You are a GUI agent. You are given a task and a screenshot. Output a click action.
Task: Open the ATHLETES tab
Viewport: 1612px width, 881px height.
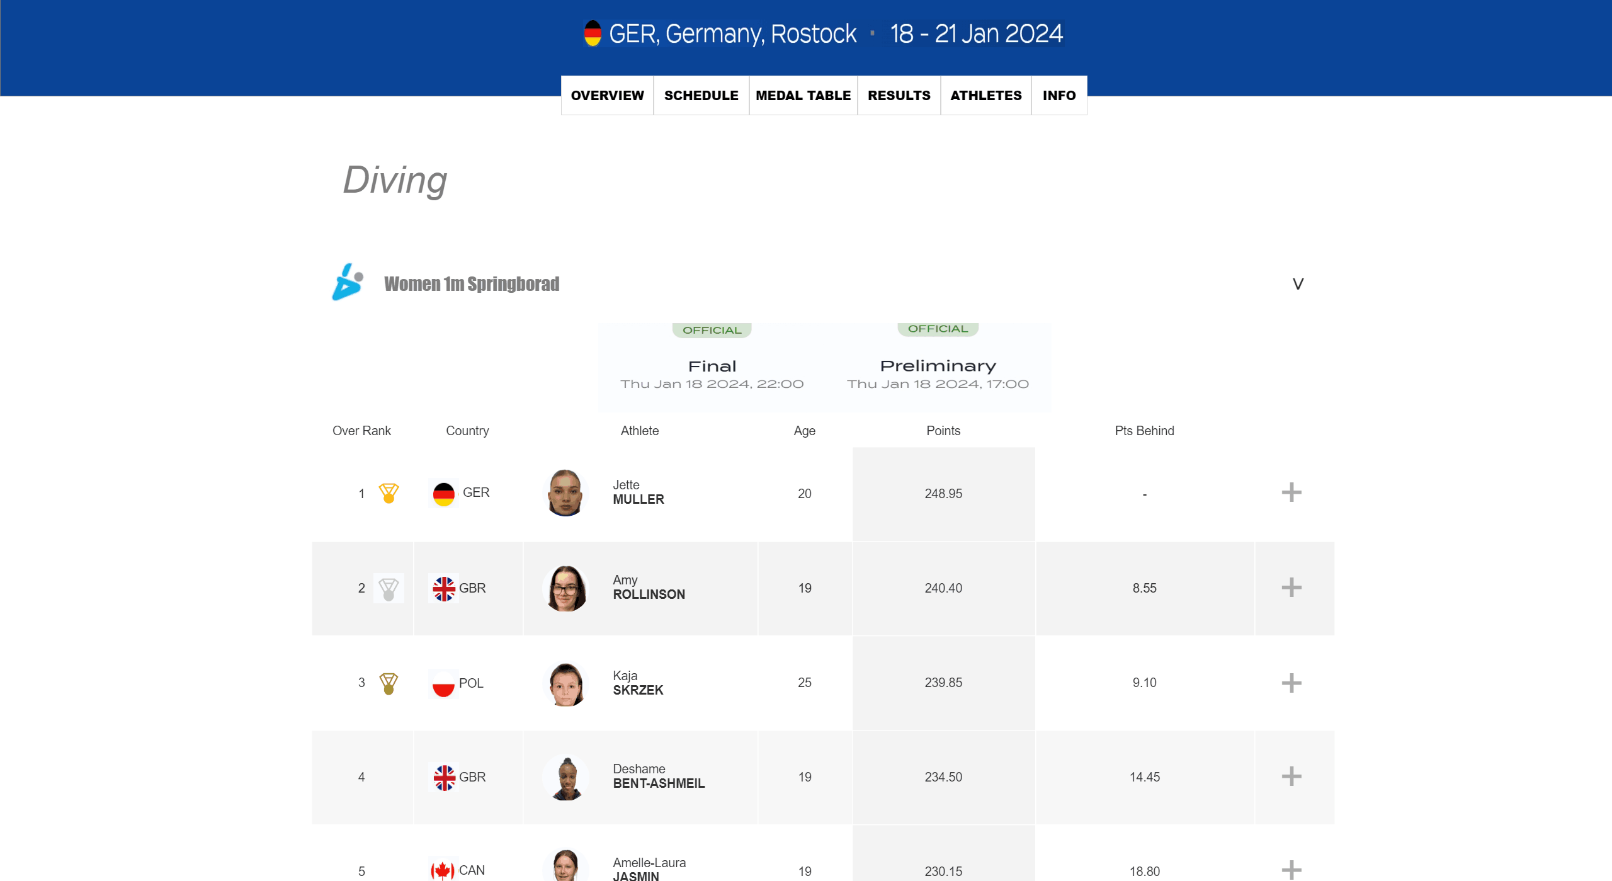pos(985,96)
